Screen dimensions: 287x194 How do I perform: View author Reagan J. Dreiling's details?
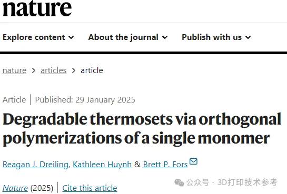click(x=35, y=165)
